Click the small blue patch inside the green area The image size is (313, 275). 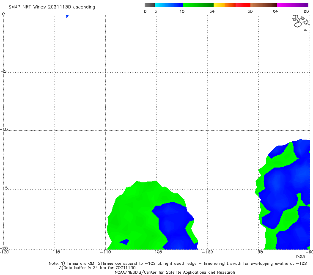124,242
